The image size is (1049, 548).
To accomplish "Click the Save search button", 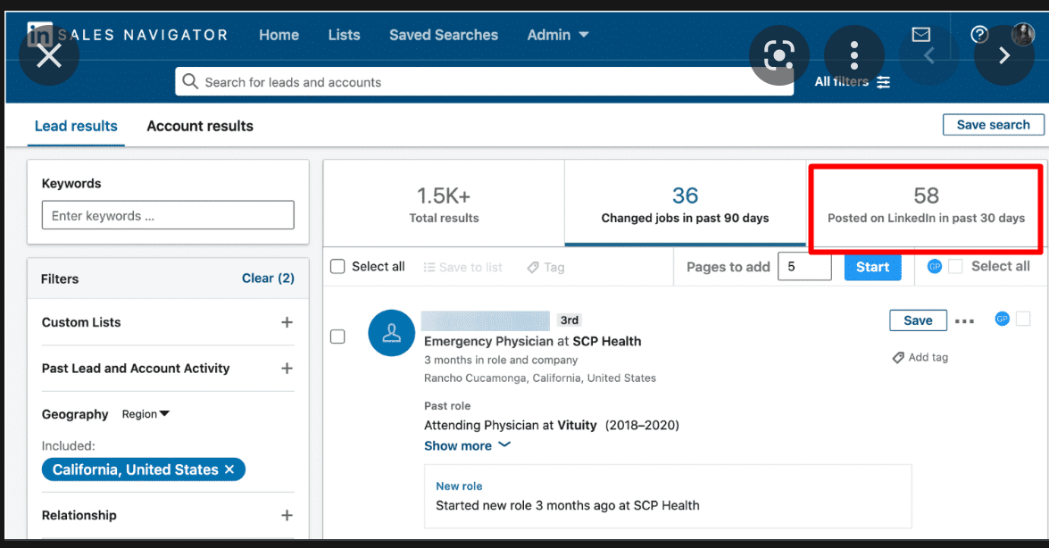I will tap(993, 125).
